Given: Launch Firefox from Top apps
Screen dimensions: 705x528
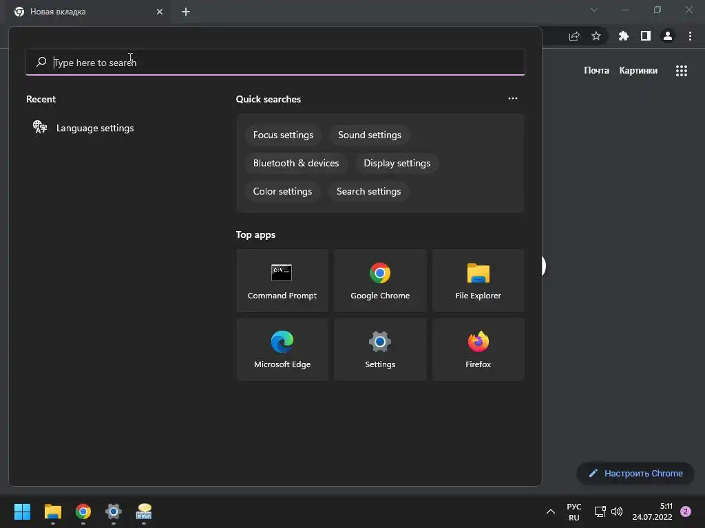Looking at the screenshot, I should tap(478, 349).
